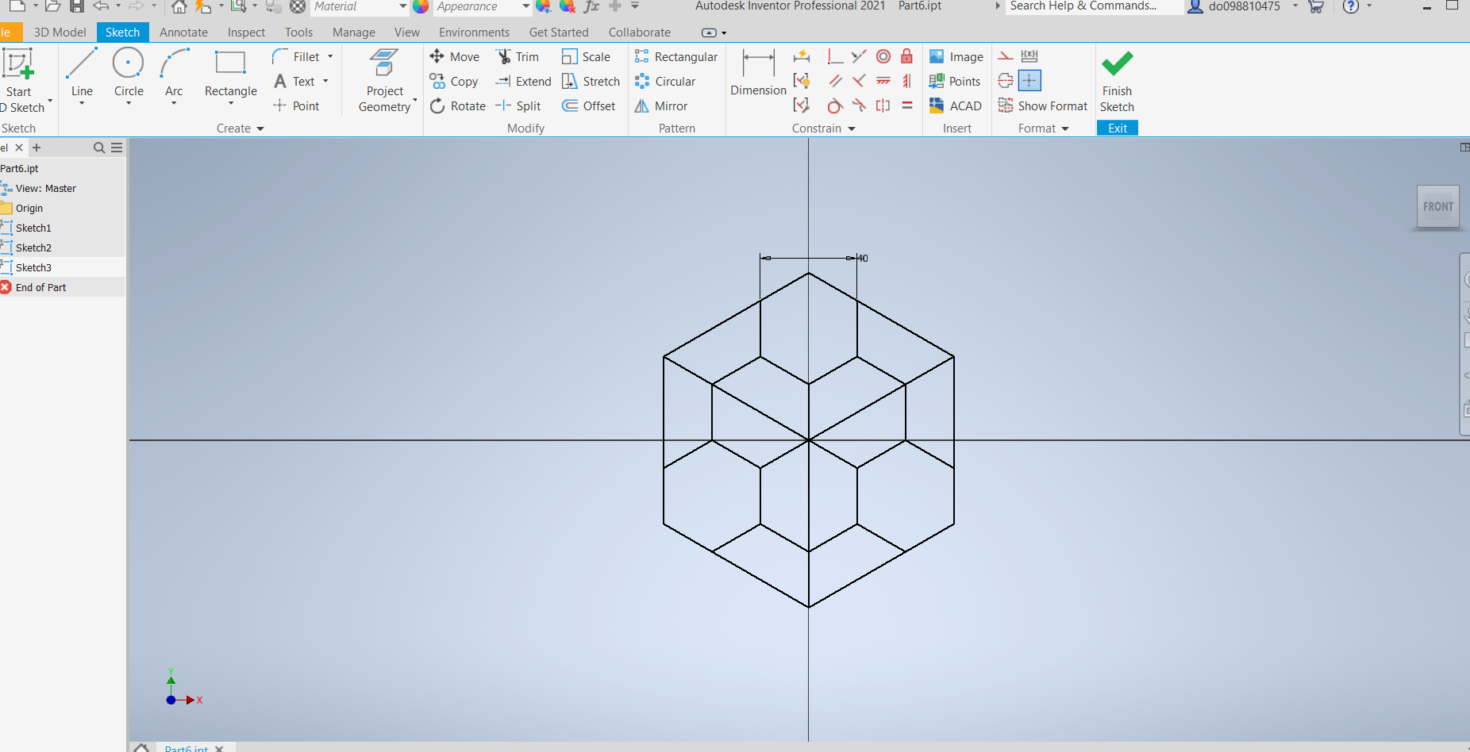Select the Concentric constraint icon
Viewport: 1470px width, 752px height.
883,56
